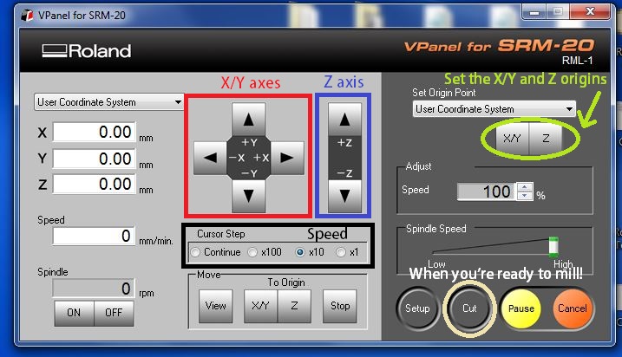This screenshot has width=622, height=357.
Task: Click the X coordinate field
Action: 95,132
